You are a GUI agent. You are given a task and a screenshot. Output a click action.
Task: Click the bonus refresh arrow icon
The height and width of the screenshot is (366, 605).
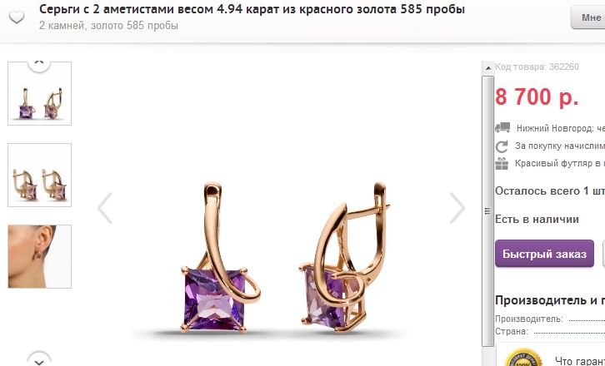[x=502, y=146]
